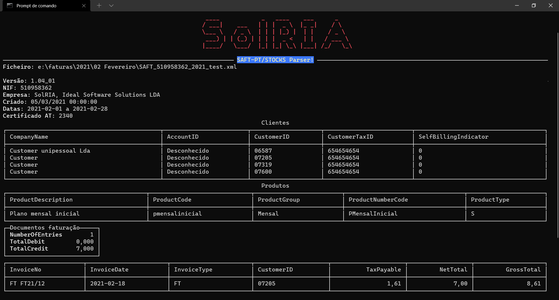Click Plano mensal inicial cell
The width and height of the screenshot is (559, 300).
coord(45,213)
